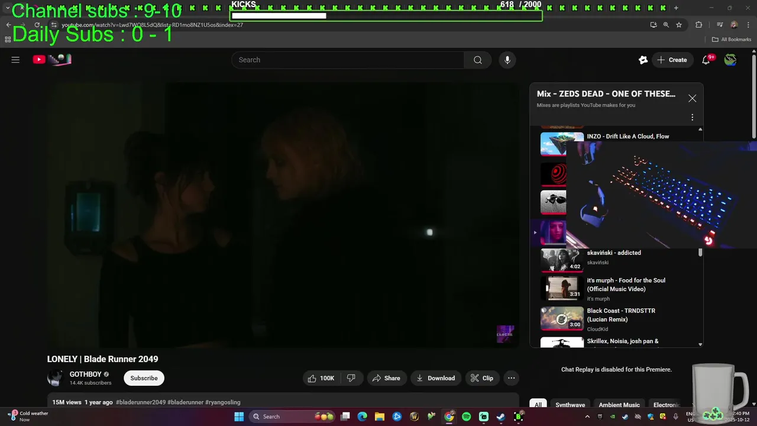Click the CloudKid channel name
This screenshot has width=757, height=426.
point(597,329)
